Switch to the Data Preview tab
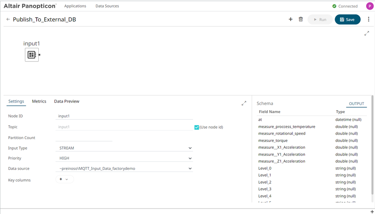The image size is (375, 214). pos(66,101)
